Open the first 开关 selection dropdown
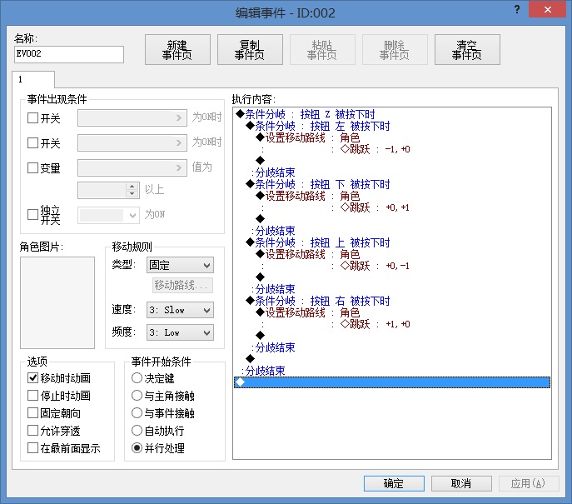 tap(132, 118)
